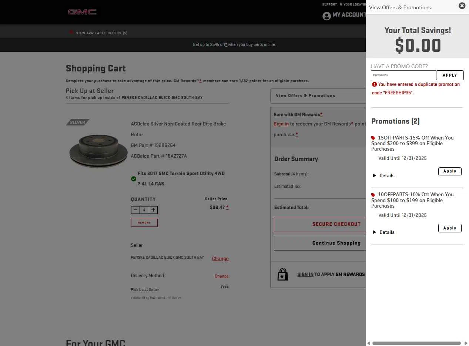Remove the brake rotor from cart
Screen dimensions: 469x346
tap(144, 223)
